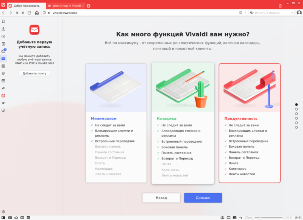Screen dimensions: 303x220
Task: Click Возврат и Переход in Классика card
Action: [177, 158]
